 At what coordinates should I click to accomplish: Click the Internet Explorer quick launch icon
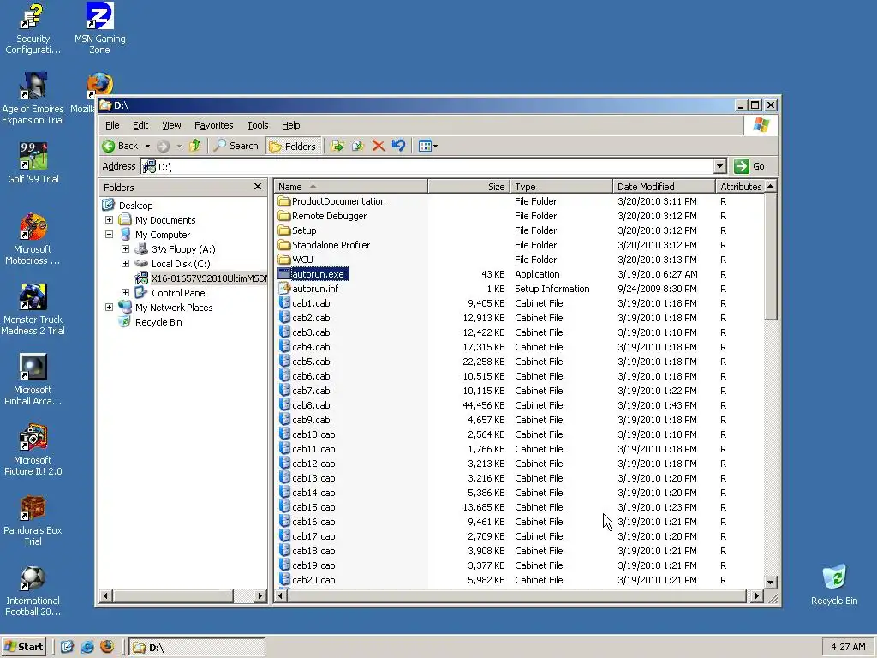click(x=87, y=647)
